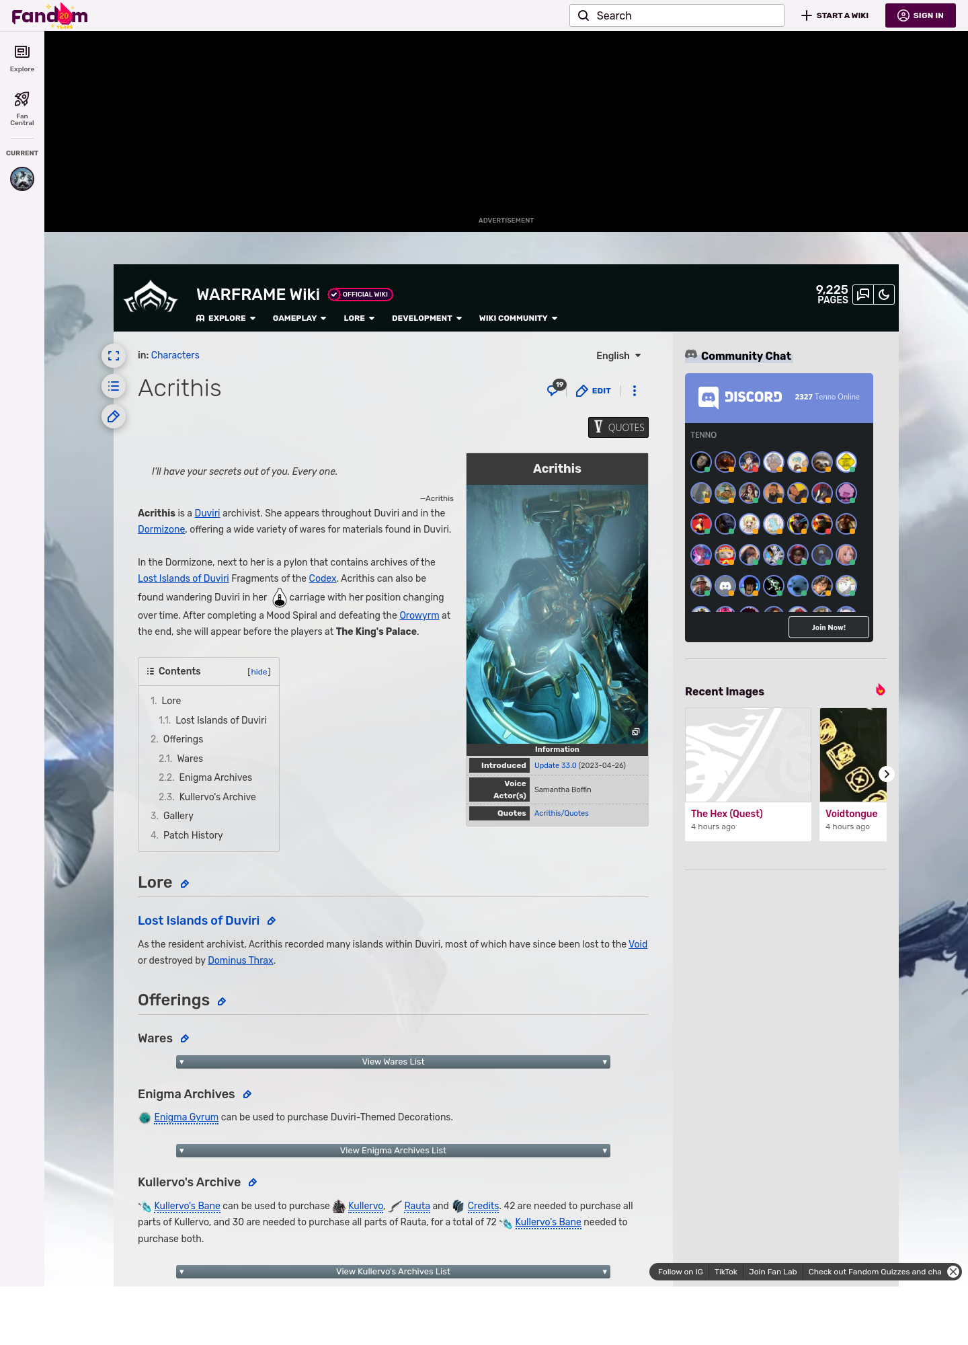Screen dimensions: 968x1345
Task: Open the 19 comments bubble
Action: click(x=556, y=389)
